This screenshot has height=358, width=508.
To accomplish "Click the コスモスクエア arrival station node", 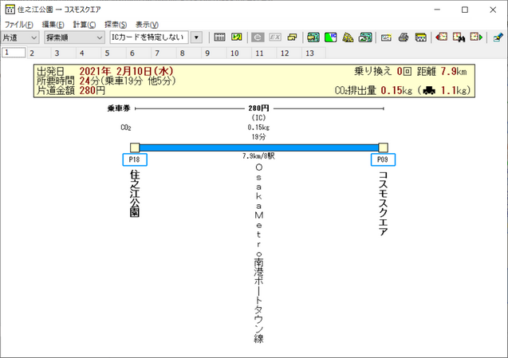I will 384,148.
